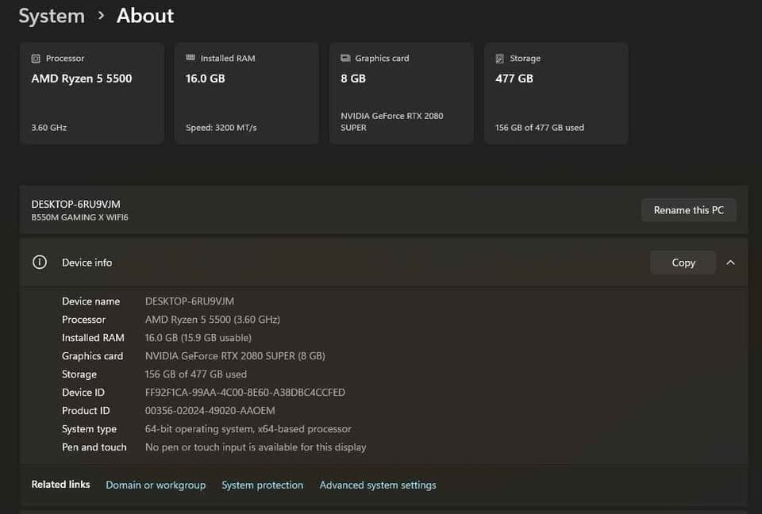The width and height of the screenshot is (762, 514).
Task: Click the Device name label
Action: pos(90,301)
